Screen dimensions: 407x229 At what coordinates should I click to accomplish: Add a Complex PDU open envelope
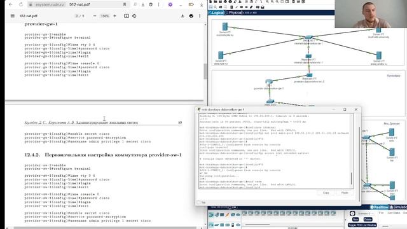[263, 7]
